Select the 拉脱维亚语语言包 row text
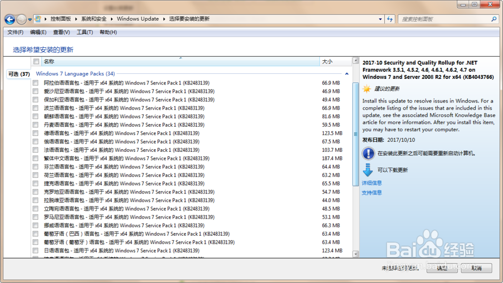Screen dimensions: 503x283 click(129, 200)
